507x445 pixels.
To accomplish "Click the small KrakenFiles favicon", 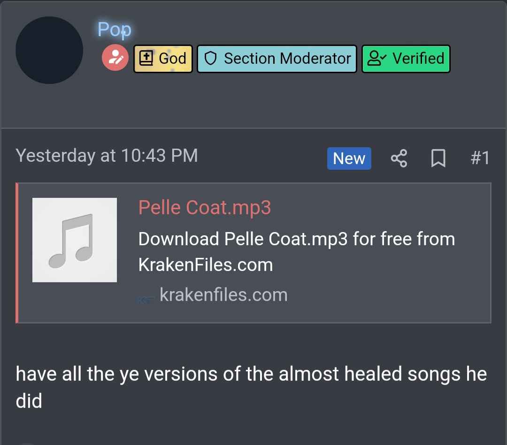I will pyautogui.click(x=146, y=299).
